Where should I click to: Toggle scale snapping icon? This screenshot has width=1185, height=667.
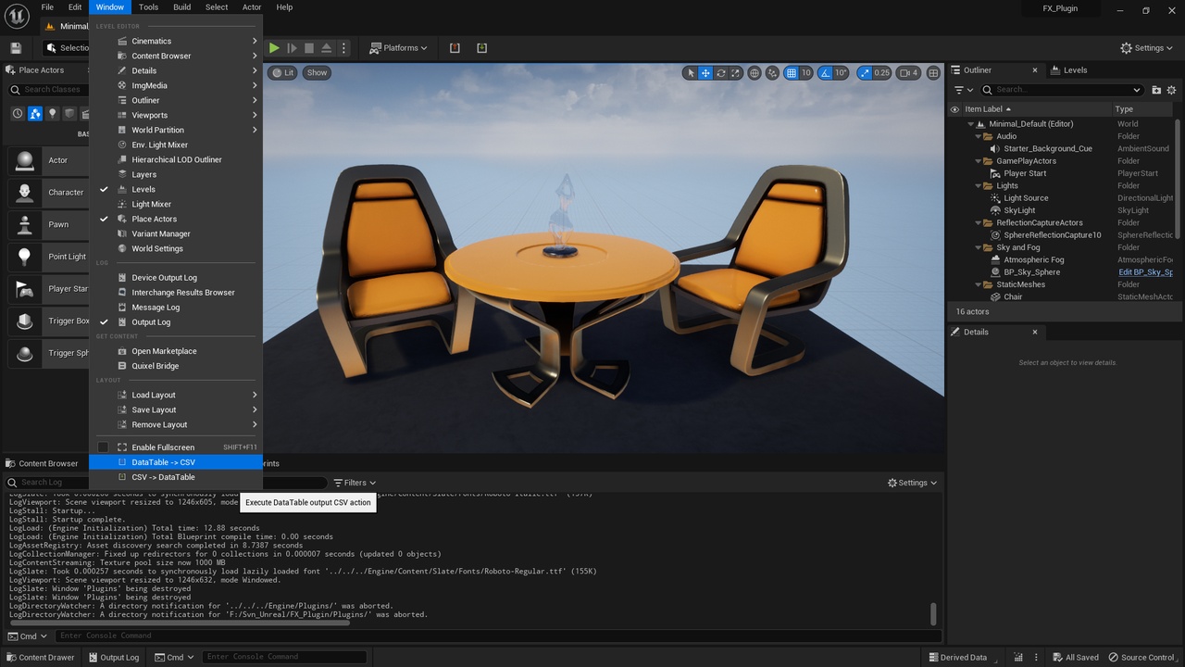coord(864,73)
